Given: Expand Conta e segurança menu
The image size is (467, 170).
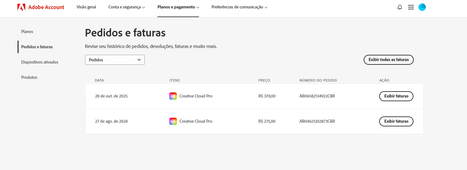Looking at the screenshot, I should click(x=127, y=7).
